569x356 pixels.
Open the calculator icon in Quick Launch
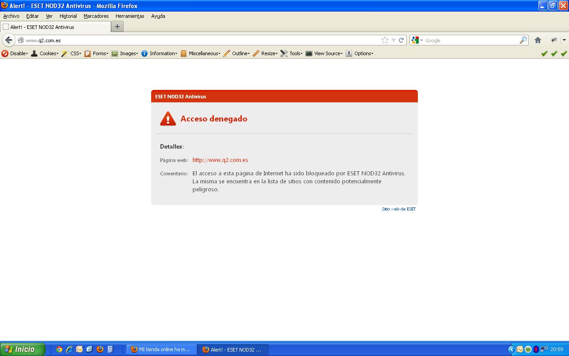click(110, 349)
